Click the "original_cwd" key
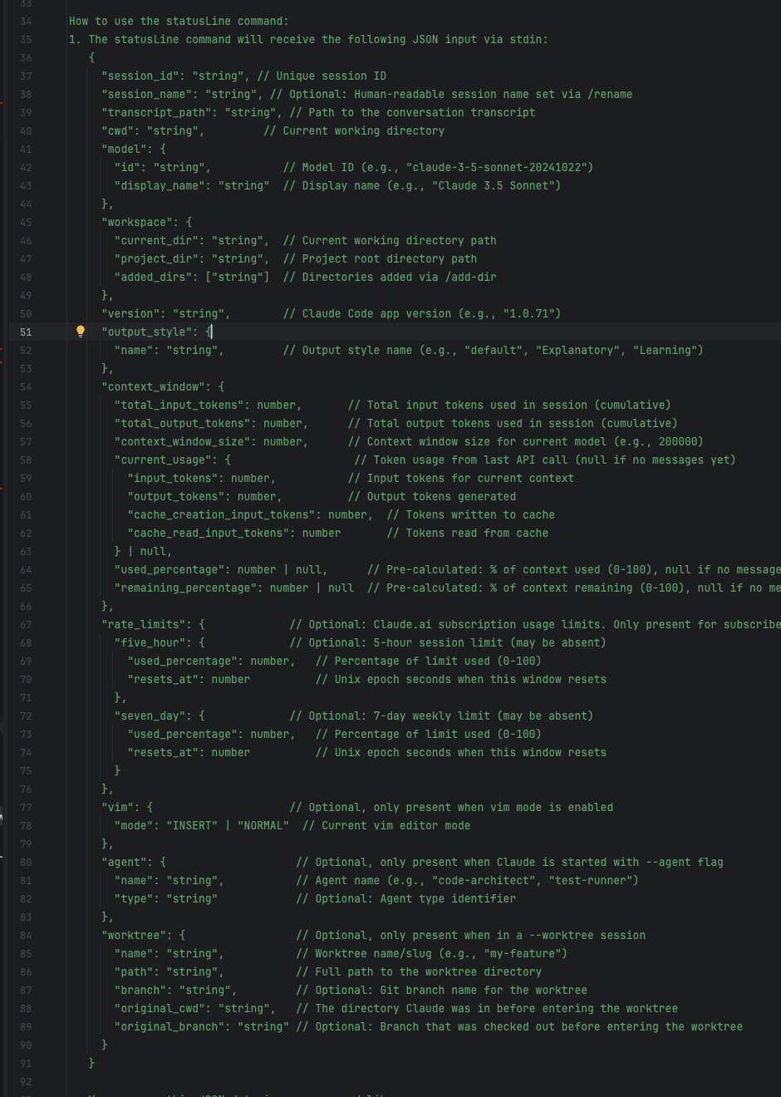Viewport: 781px width, 1097px height. coord(160,1008)
